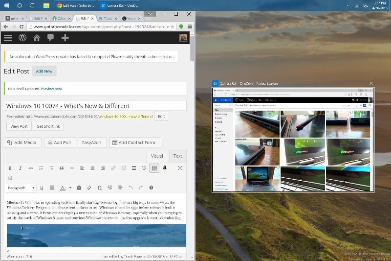Open the keyboard shortcuts help icon
This screenshot has height=261, width=391.
(x=151, y=188)
